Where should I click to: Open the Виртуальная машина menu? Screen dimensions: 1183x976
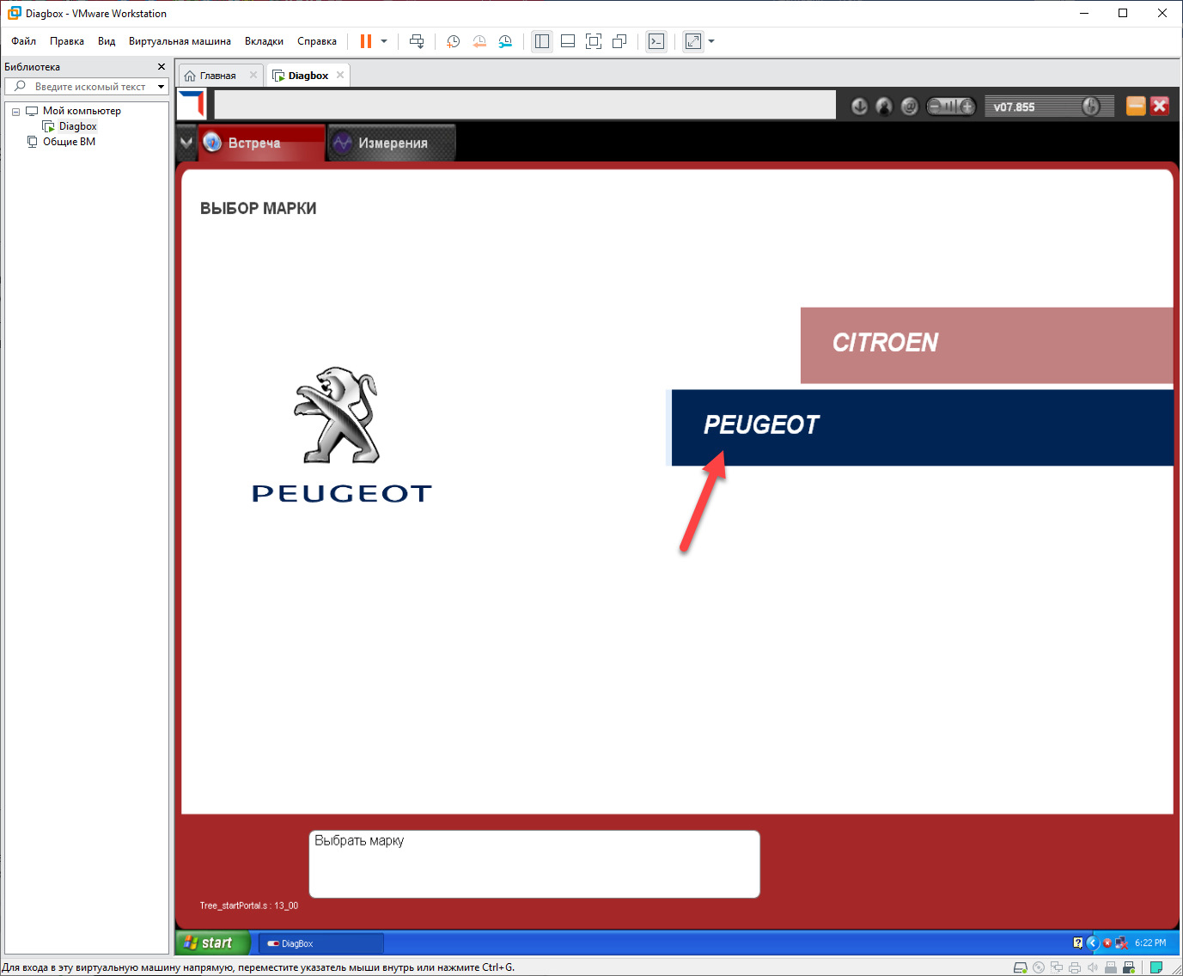[x=180, y=41]
